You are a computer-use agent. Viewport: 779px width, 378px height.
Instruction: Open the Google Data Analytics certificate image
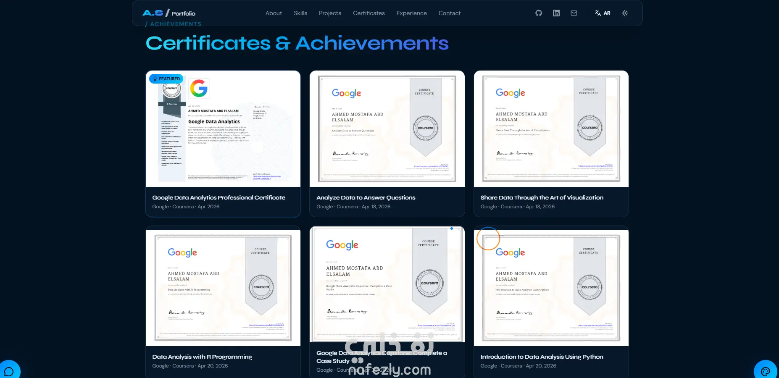click(223, 129)
